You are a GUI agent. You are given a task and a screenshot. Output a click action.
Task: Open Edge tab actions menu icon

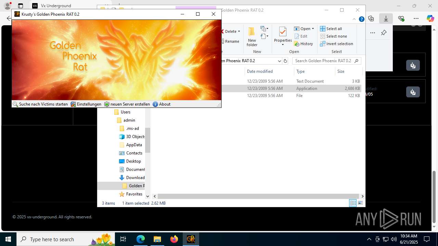coord(21,6)
